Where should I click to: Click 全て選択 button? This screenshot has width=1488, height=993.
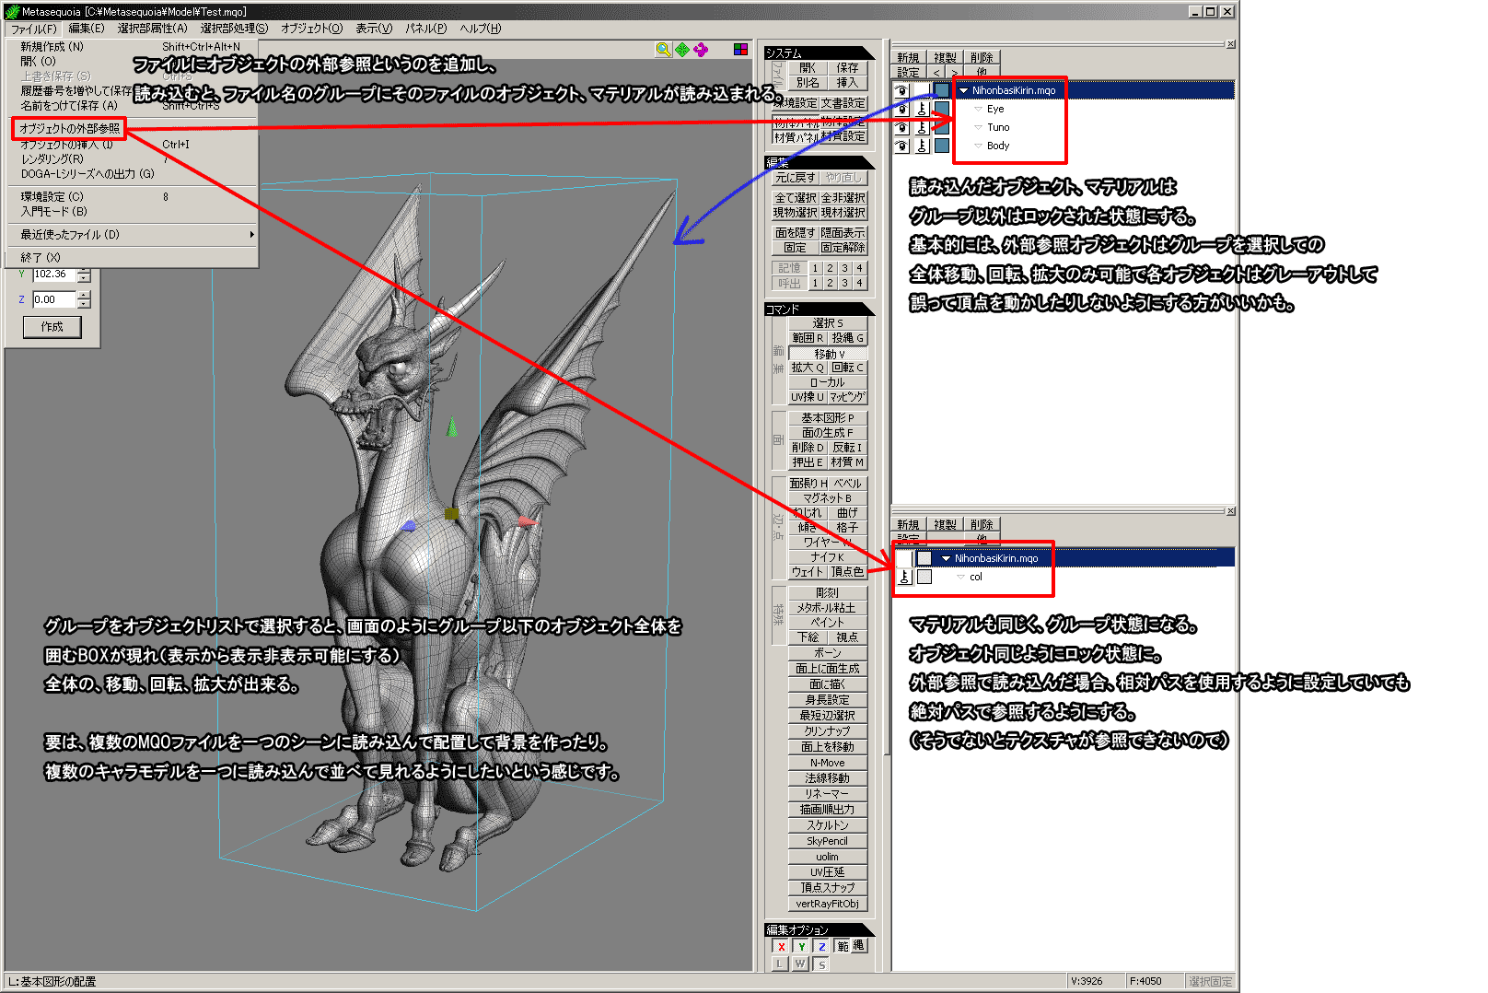pos(795,198)
